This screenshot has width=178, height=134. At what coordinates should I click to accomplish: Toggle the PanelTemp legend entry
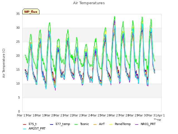[x=120, y=124]
